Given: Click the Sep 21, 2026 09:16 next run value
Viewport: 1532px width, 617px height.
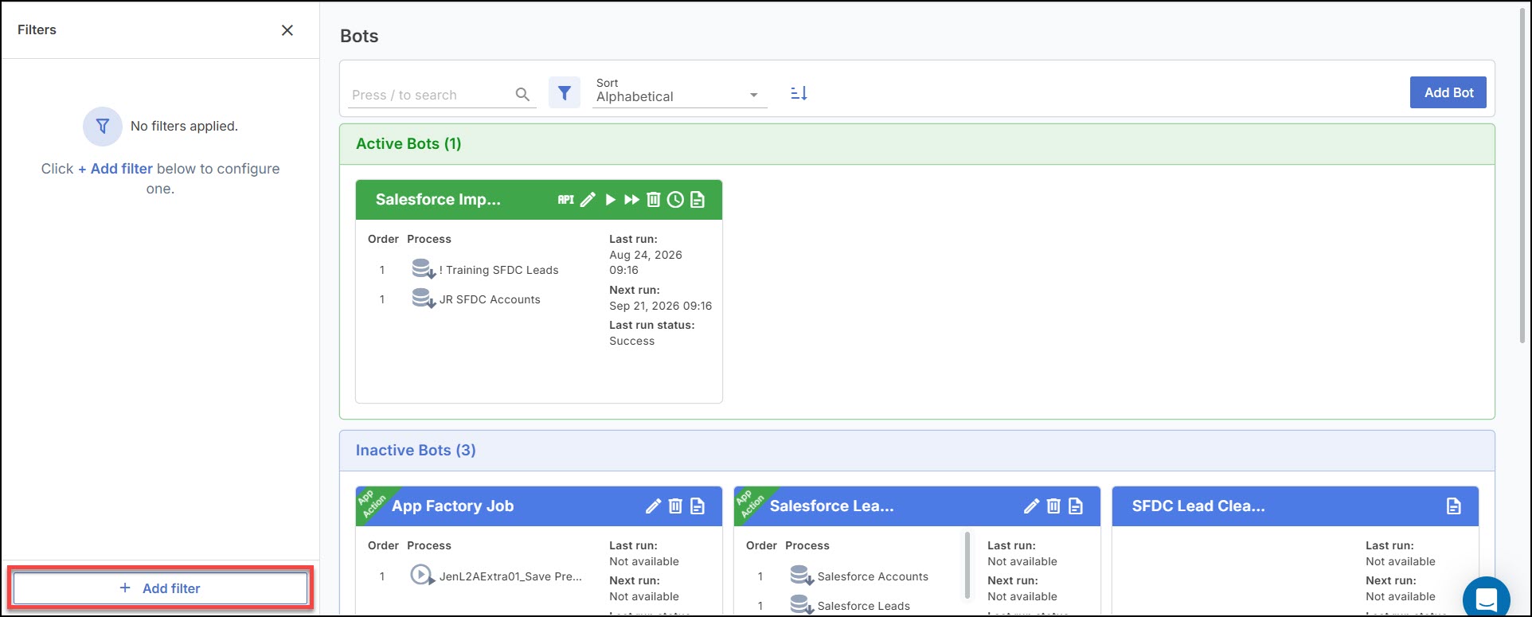Looking at the screenshot, I should (x=661, y=306).
